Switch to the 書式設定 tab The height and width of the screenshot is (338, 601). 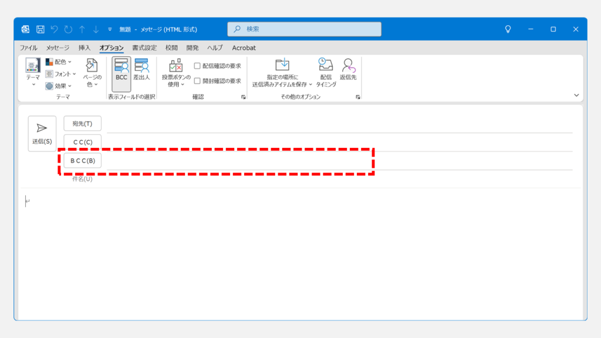(x=144, y=48)
